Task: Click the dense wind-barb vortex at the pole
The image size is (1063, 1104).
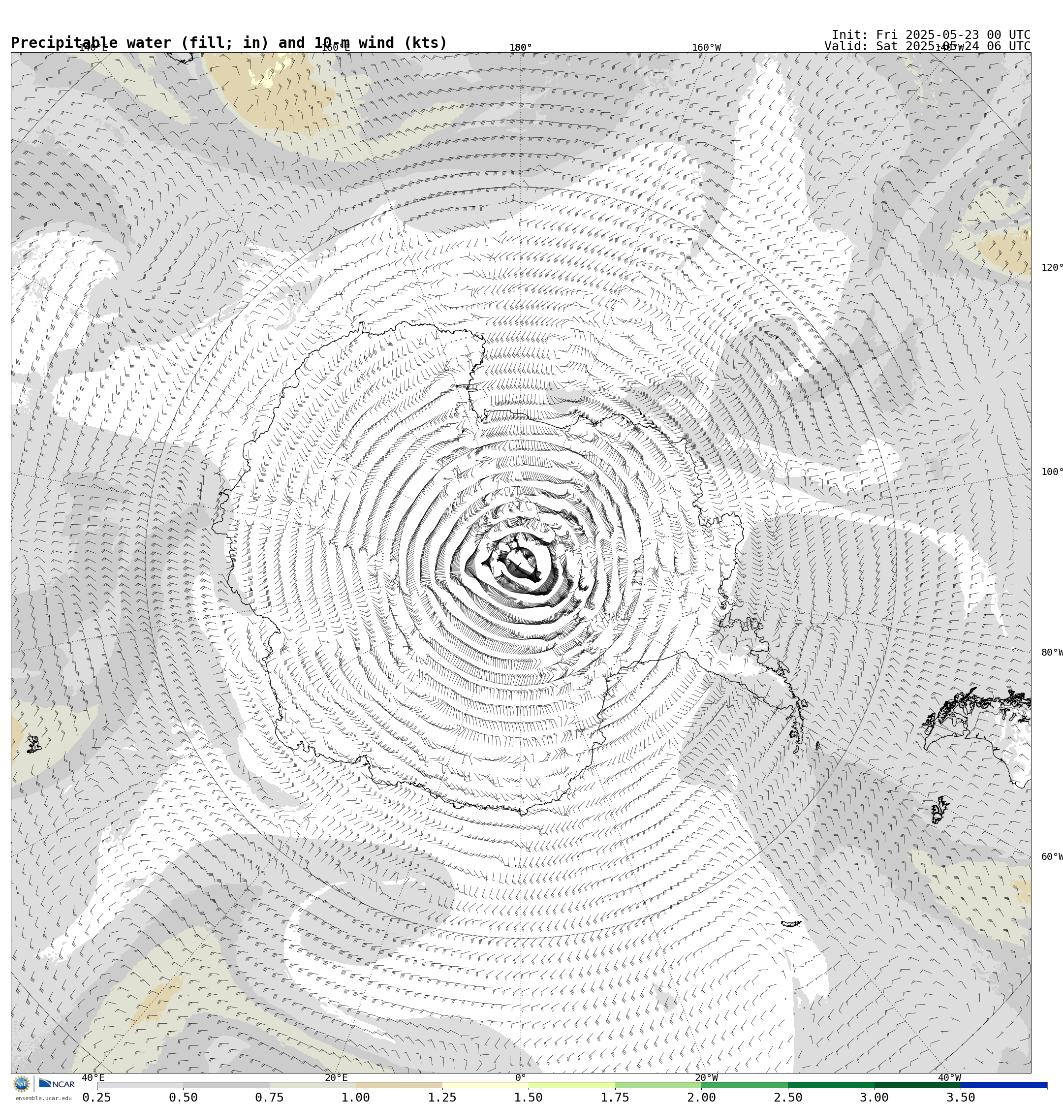Action: pyautogui.click(x=521, y=563)
